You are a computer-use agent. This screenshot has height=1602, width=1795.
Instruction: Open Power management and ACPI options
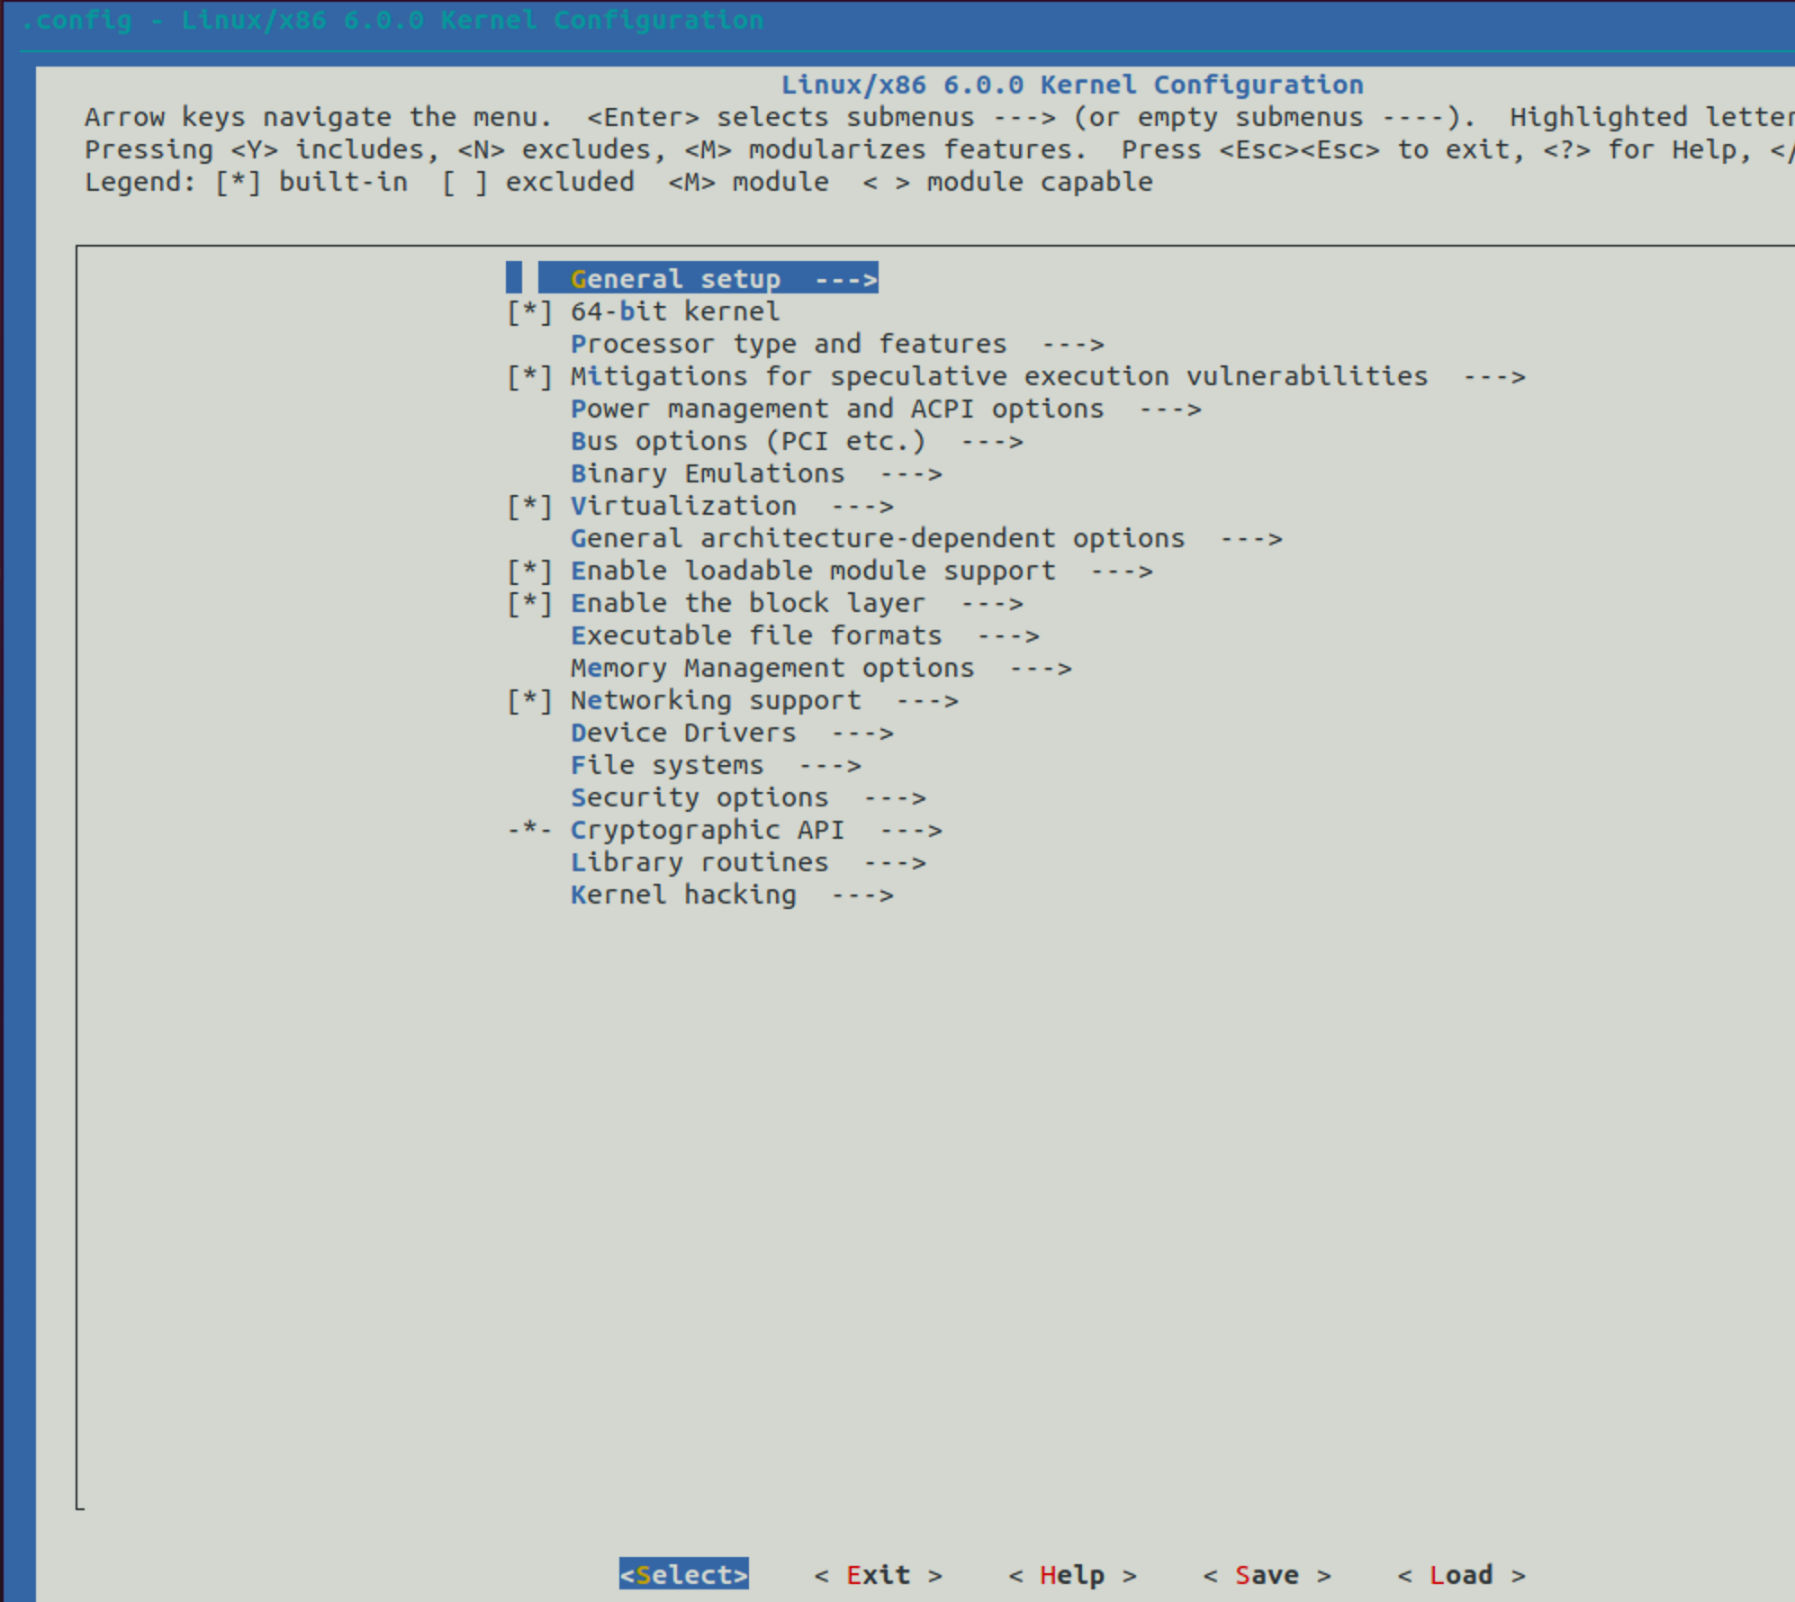[836, 409]
